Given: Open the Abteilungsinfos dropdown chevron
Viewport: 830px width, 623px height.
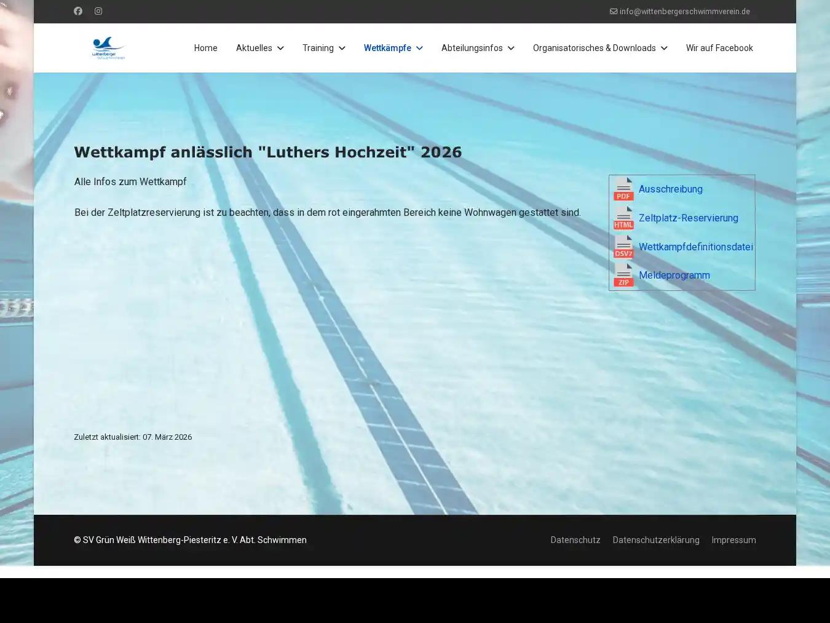Looking at the screenshot, I should 511,48.
